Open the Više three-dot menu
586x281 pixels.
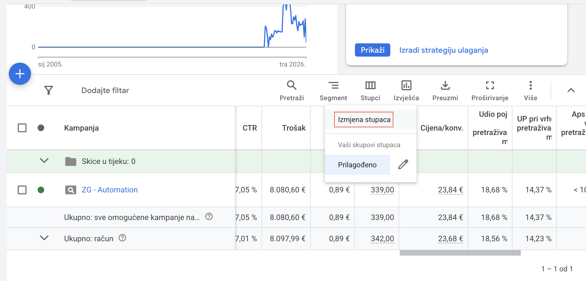[530, 86]
